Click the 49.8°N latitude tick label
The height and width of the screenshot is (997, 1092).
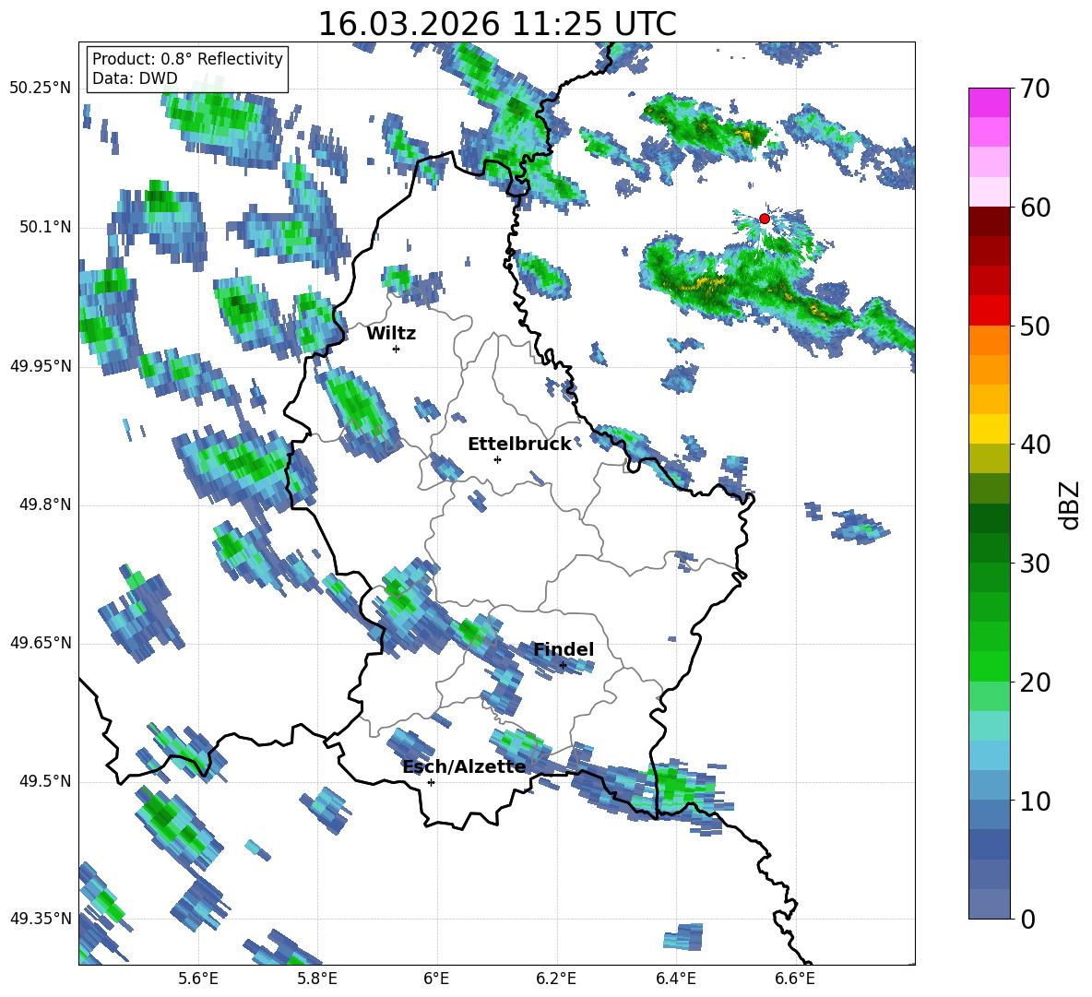coord(45,504)
